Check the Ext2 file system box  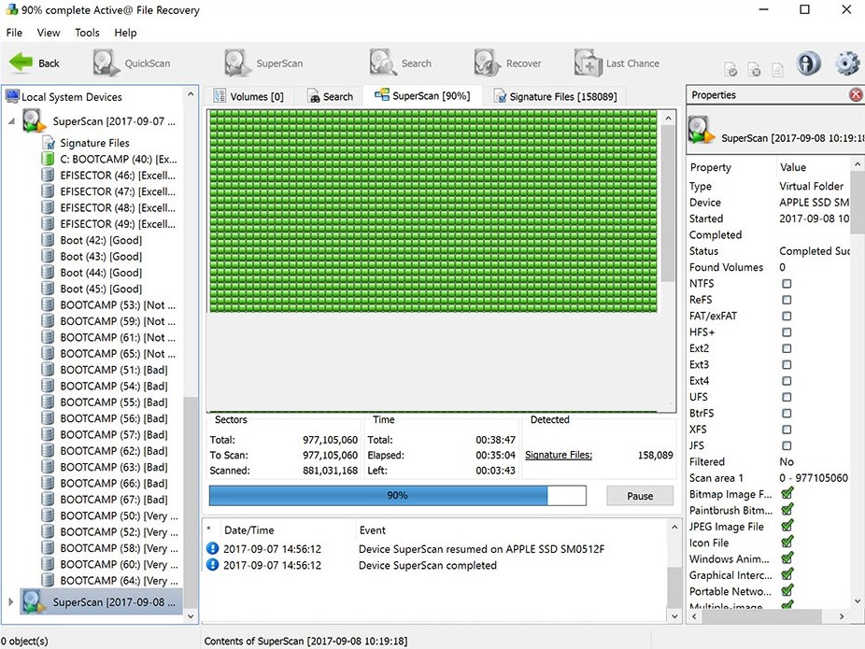(787, 348)
